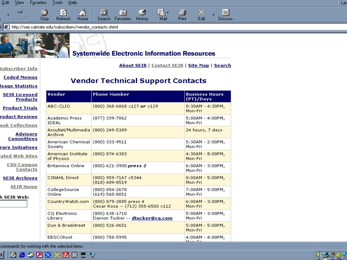Launch Internet Explorer from quick launch

(x=22, y=255)
